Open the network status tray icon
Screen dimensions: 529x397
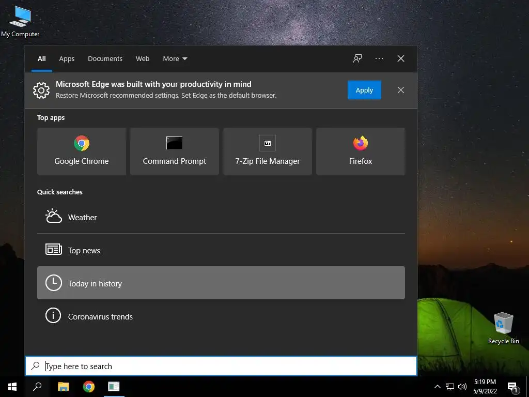point(450,387)
